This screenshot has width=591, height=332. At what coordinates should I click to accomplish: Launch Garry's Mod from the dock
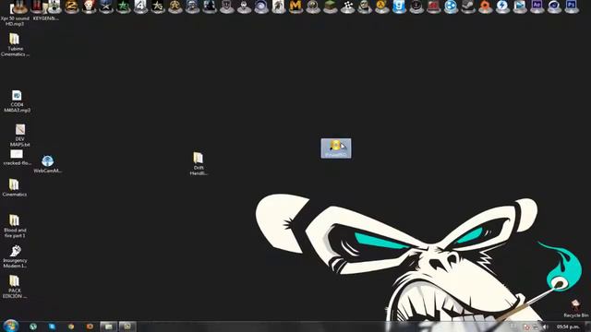(399, 6)
